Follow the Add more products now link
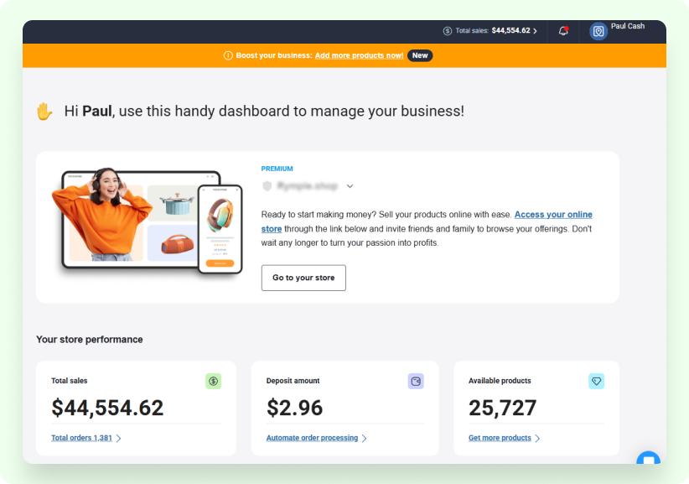 pyautogui.click(x=359, y=55)
